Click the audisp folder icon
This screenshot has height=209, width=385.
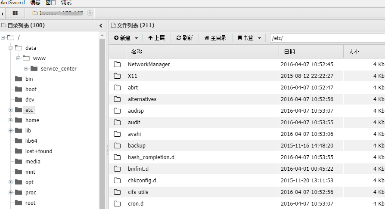pyautogui.click(x=118, y=111)
